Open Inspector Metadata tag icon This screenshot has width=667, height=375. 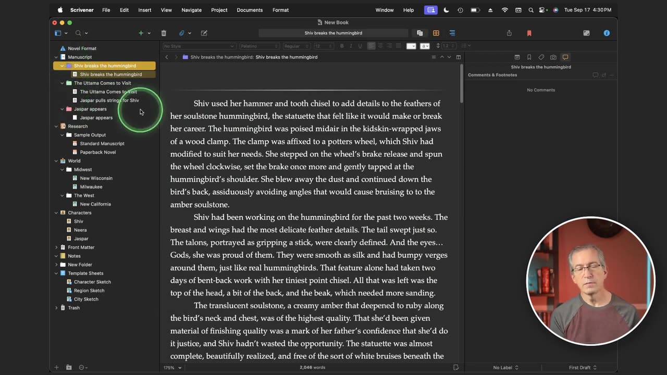click(541, 57)
